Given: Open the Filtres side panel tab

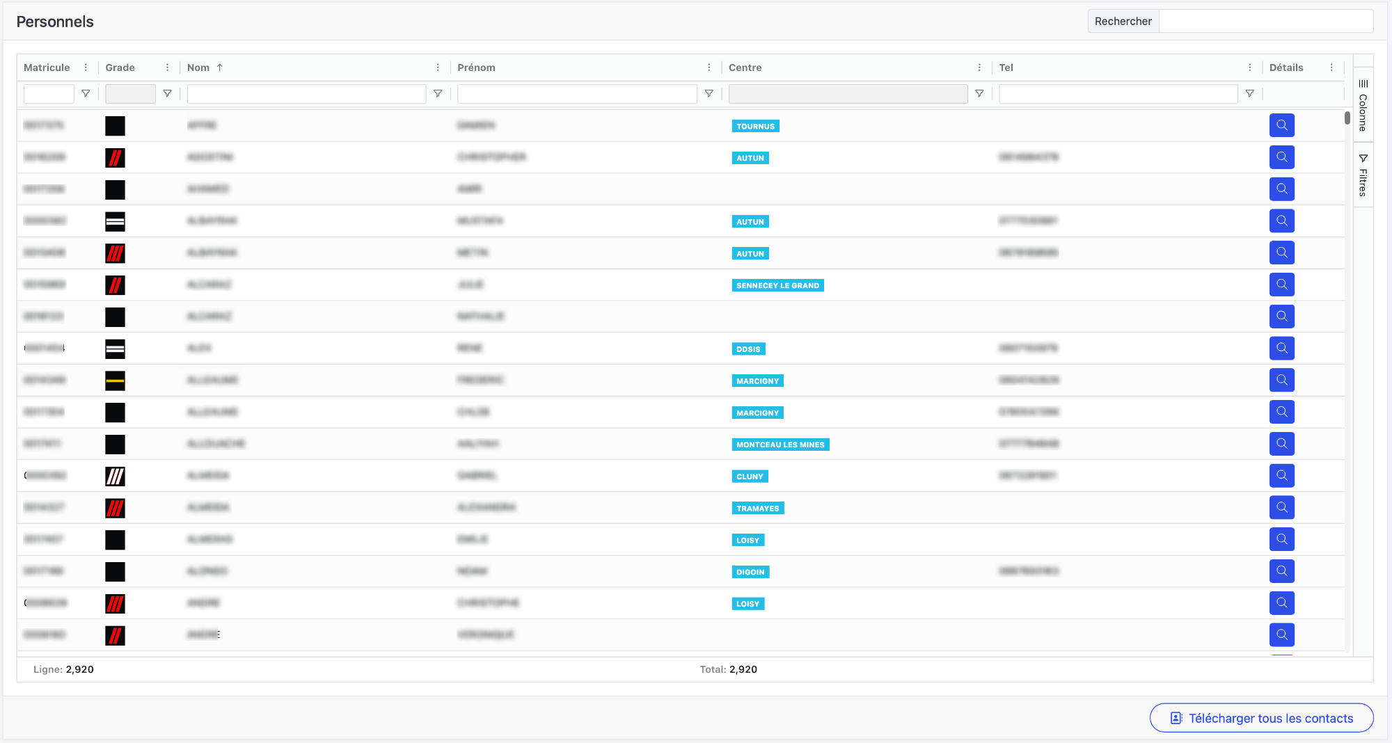Looking at the screenshot, I should pos(1363,175).
